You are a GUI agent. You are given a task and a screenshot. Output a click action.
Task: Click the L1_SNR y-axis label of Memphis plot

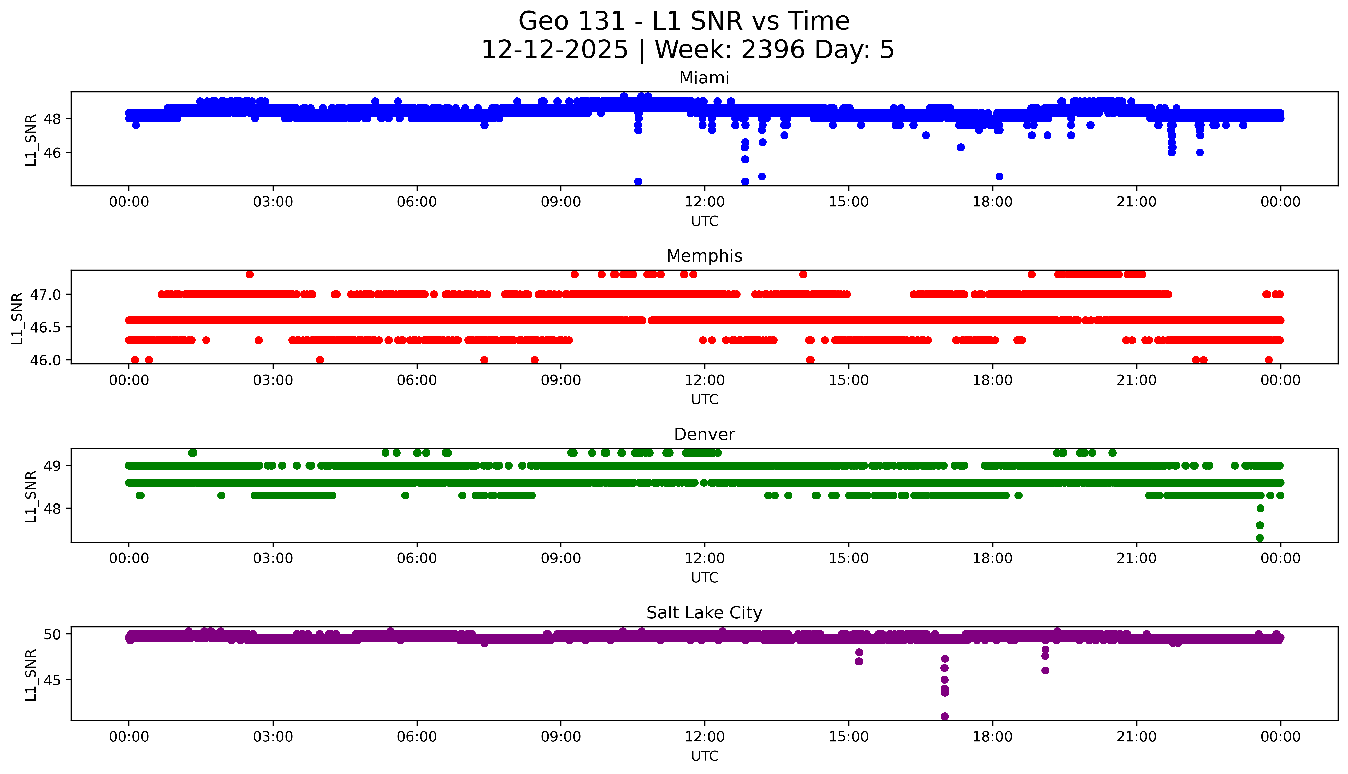pyautogui.click(x=17, y=318)
